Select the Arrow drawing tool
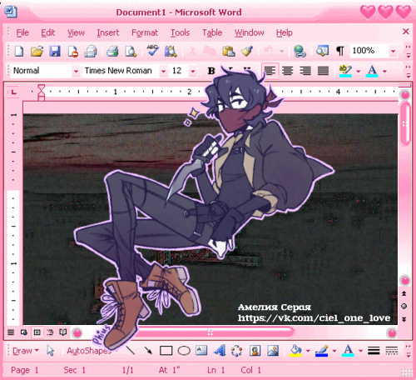416x380 pixels. pyautogui.click(x=148, y=350)
